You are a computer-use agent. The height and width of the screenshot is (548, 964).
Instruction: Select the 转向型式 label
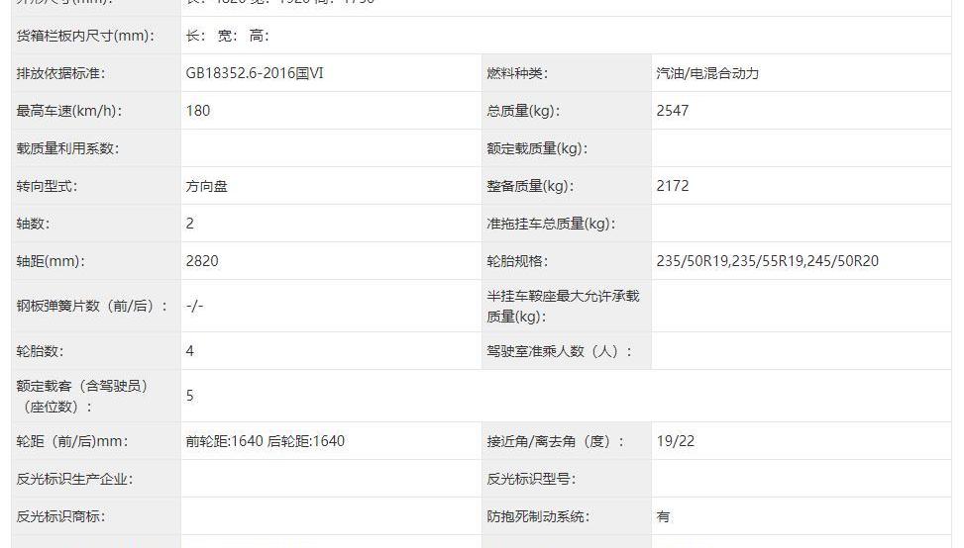47,186
